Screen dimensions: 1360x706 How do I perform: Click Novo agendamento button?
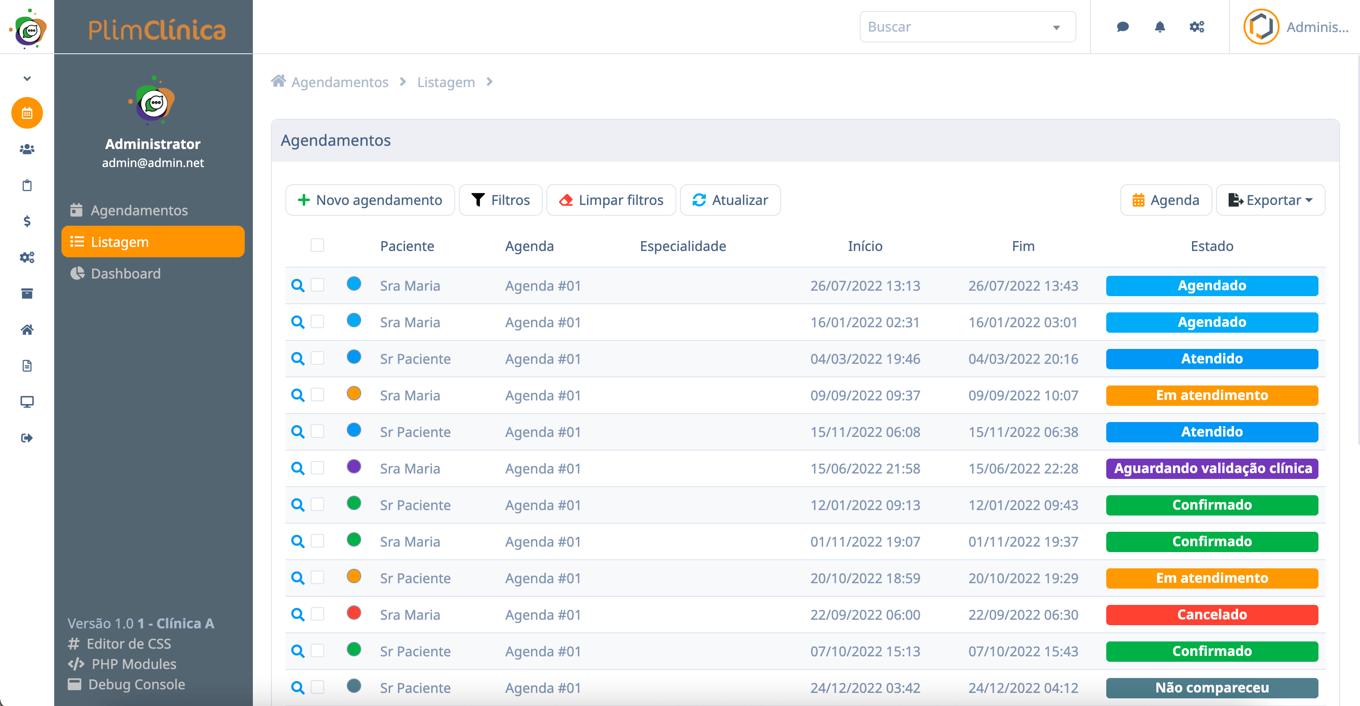(369, 200)
